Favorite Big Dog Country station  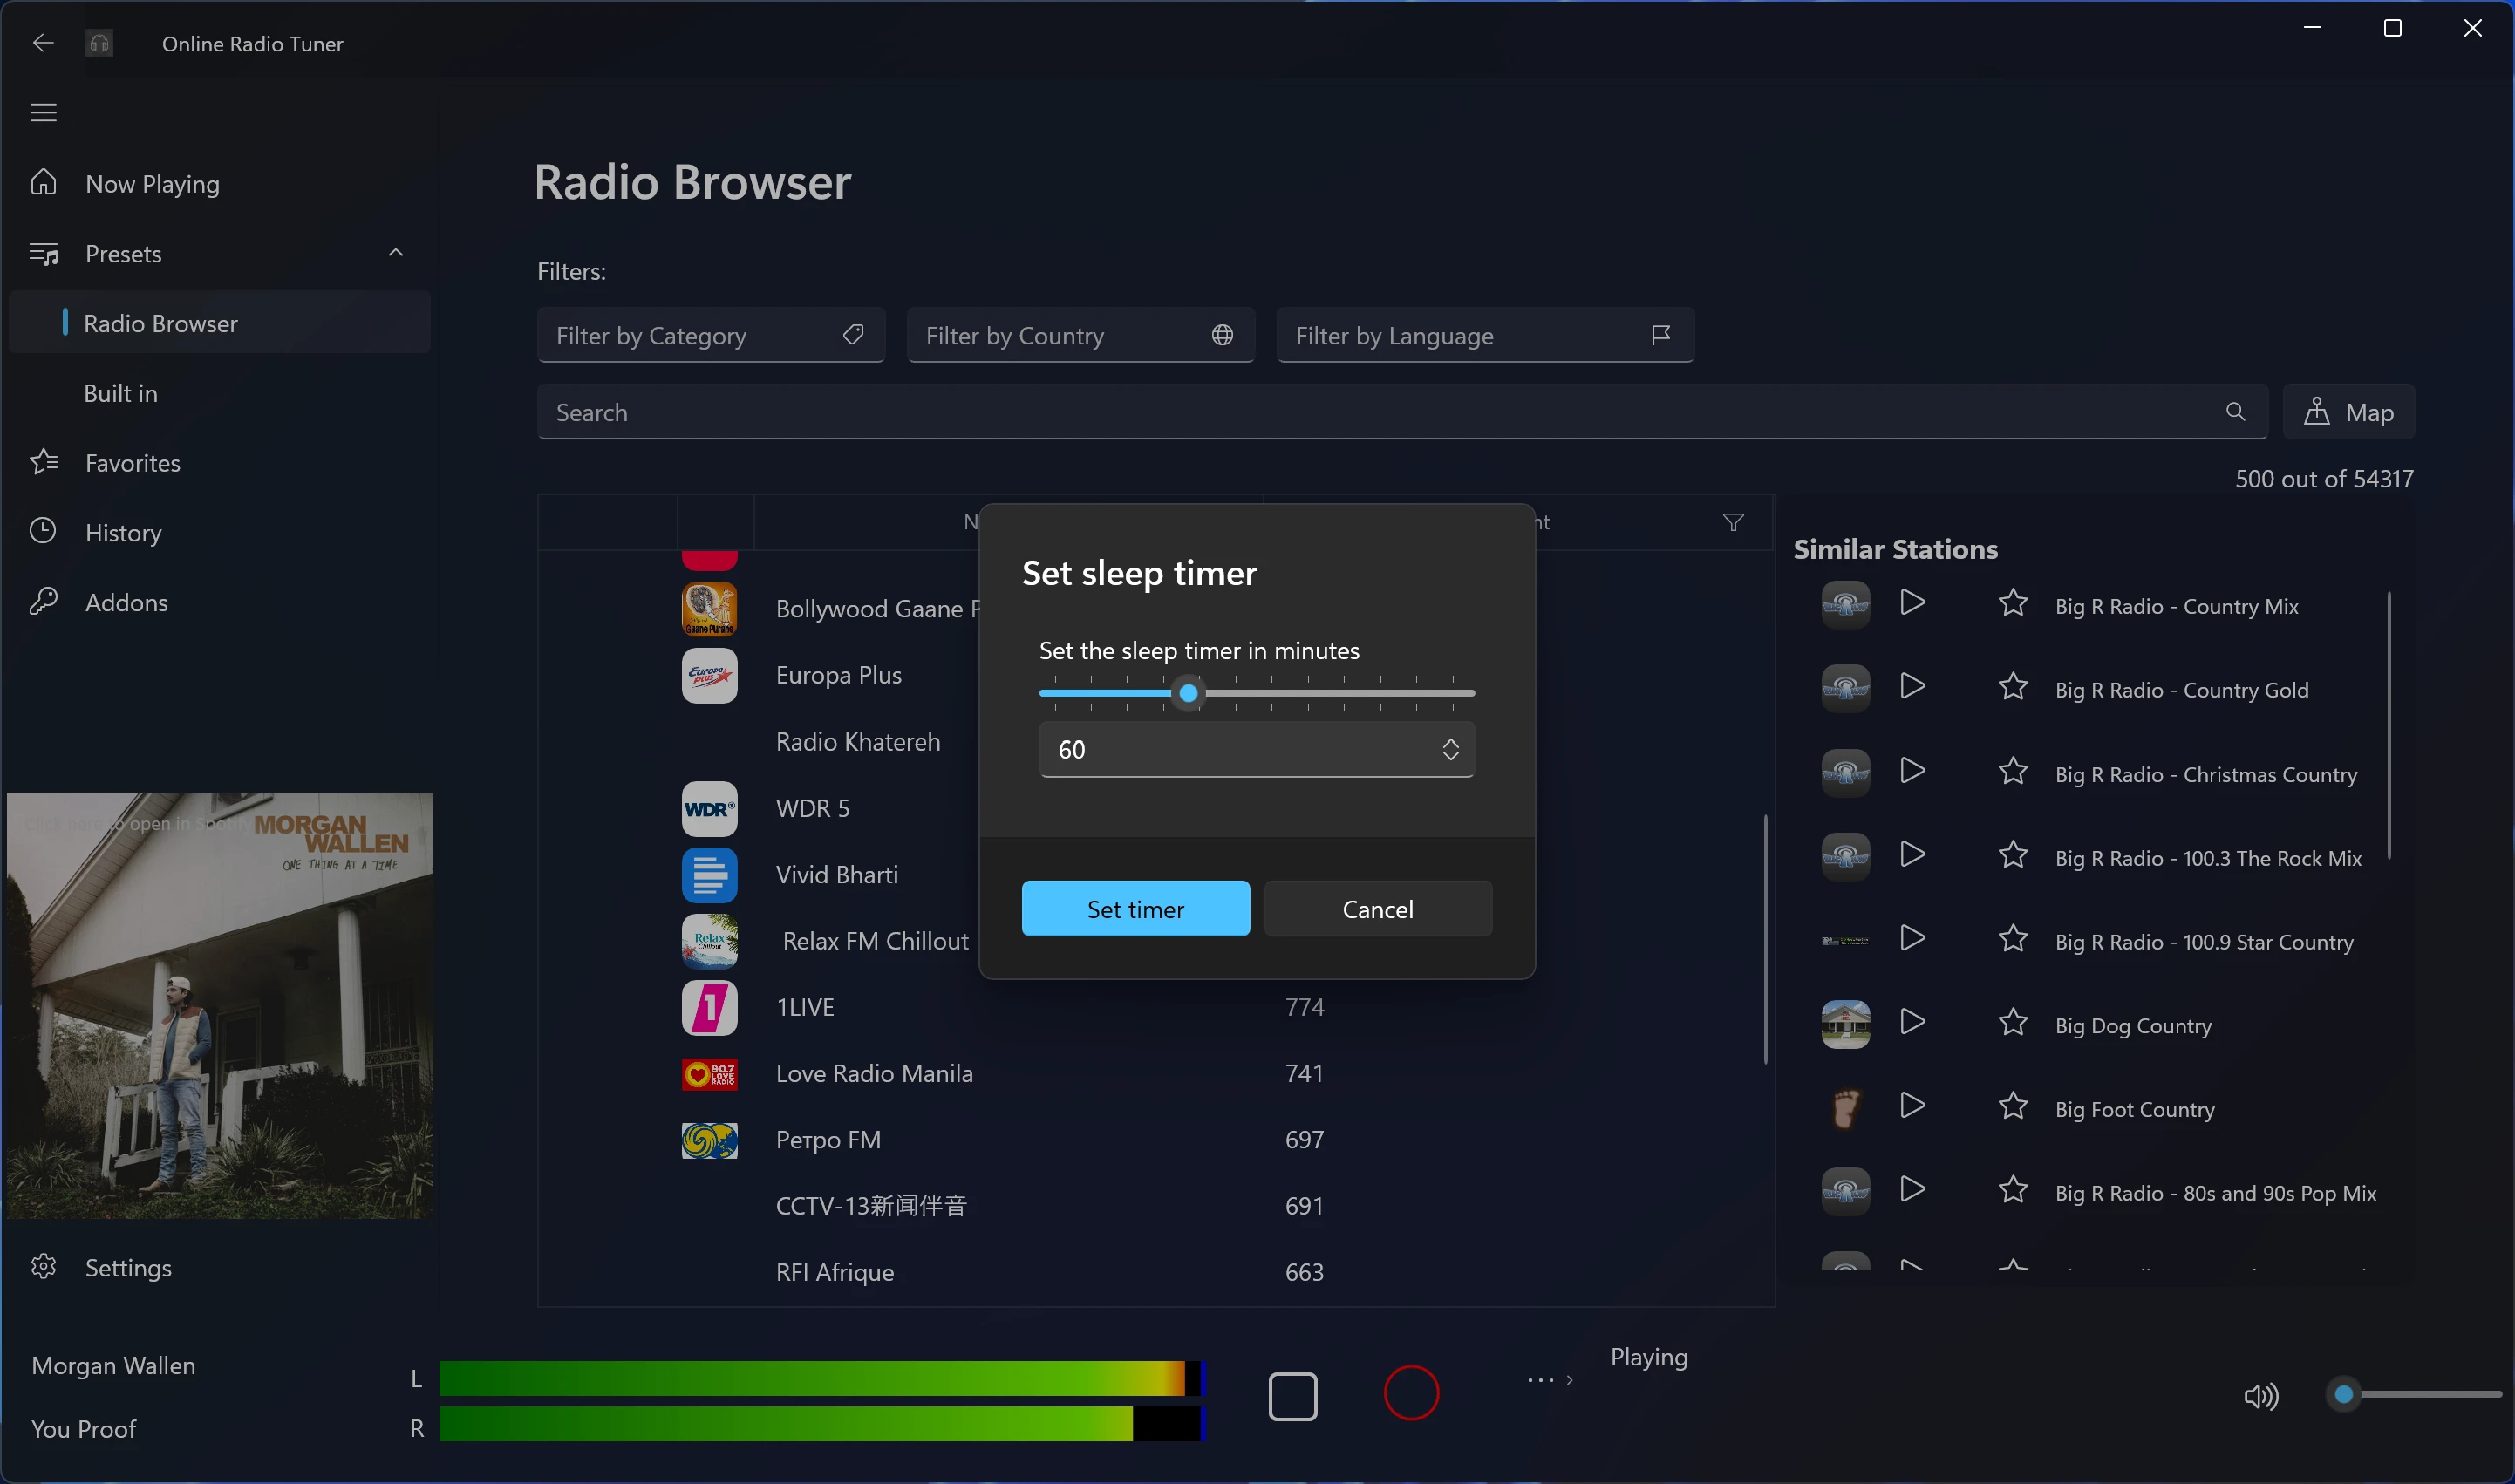[x=2012, y=1022]
